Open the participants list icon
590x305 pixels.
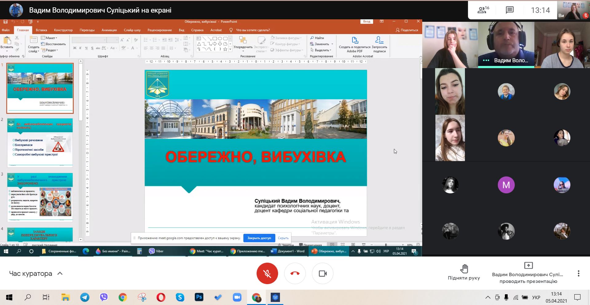483,10
